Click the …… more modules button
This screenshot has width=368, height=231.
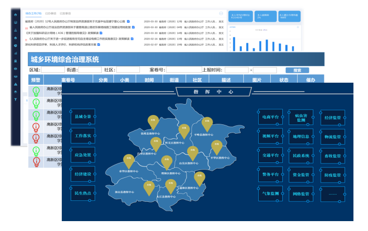[333, 195]
